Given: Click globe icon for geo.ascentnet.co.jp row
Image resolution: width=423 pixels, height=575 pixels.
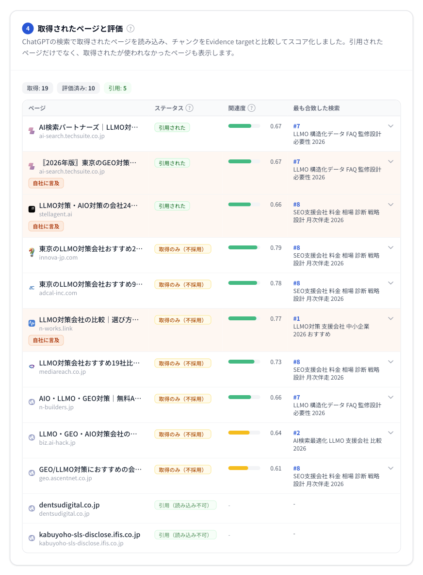Looking at the screenshot, I should [32, 473].
